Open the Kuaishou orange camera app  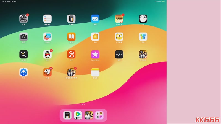coord(71,54)
